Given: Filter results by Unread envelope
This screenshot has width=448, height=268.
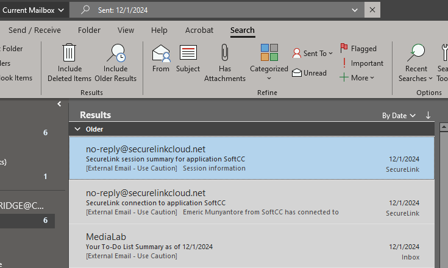Looking at the screenshot, I should tap(309, 73).
